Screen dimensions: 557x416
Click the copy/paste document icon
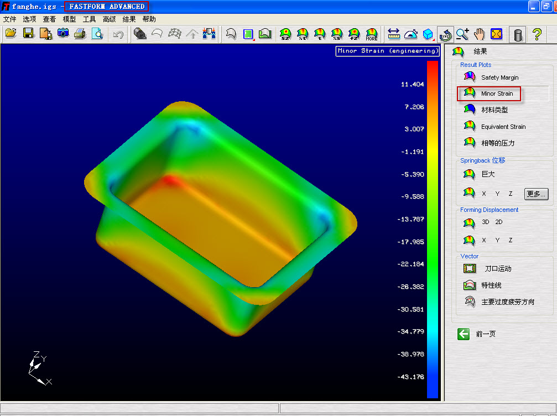tap(46, 34)
